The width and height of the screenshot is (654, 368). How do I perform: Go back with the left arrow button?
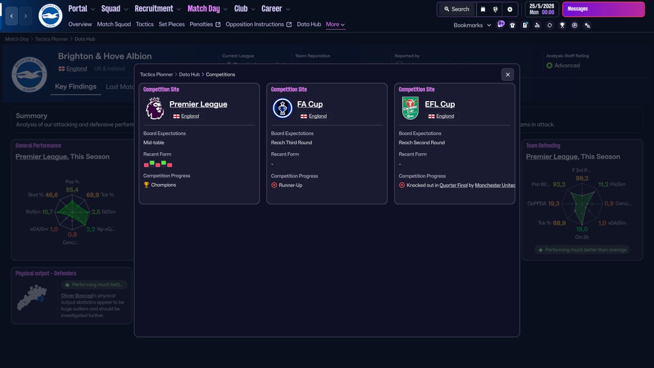[x=12, y=16]
